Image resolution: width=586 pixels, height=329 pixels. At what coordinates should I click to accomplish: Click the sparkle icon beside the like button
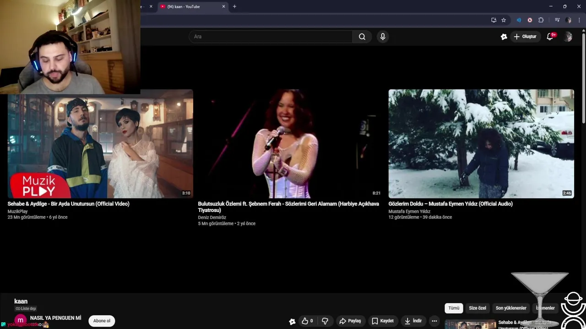pyautogui.click(x=292, y=321)
